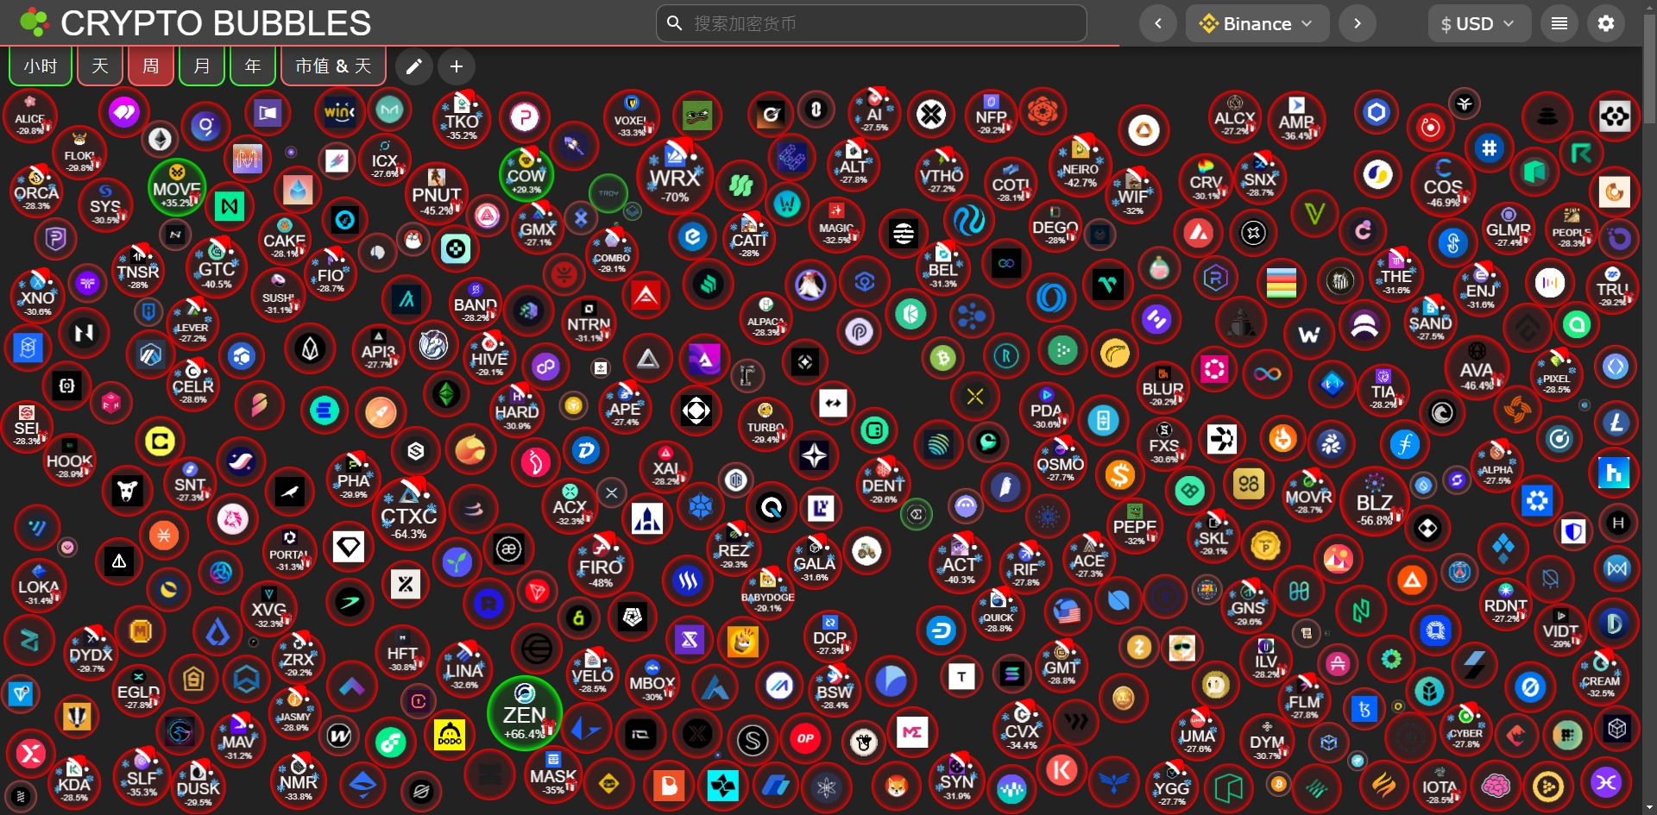Open the red OP logo bubble

click(805, 738)
